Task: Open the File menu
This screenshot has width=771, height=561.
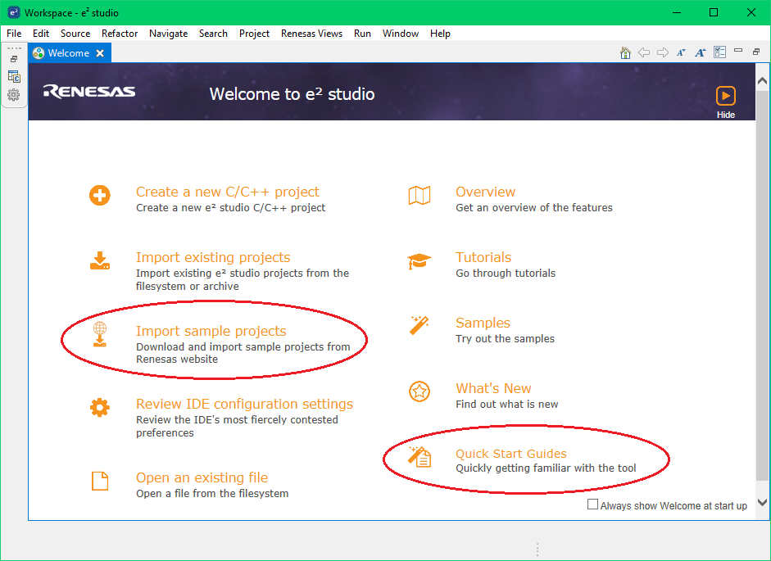Action: pos(14,34)
